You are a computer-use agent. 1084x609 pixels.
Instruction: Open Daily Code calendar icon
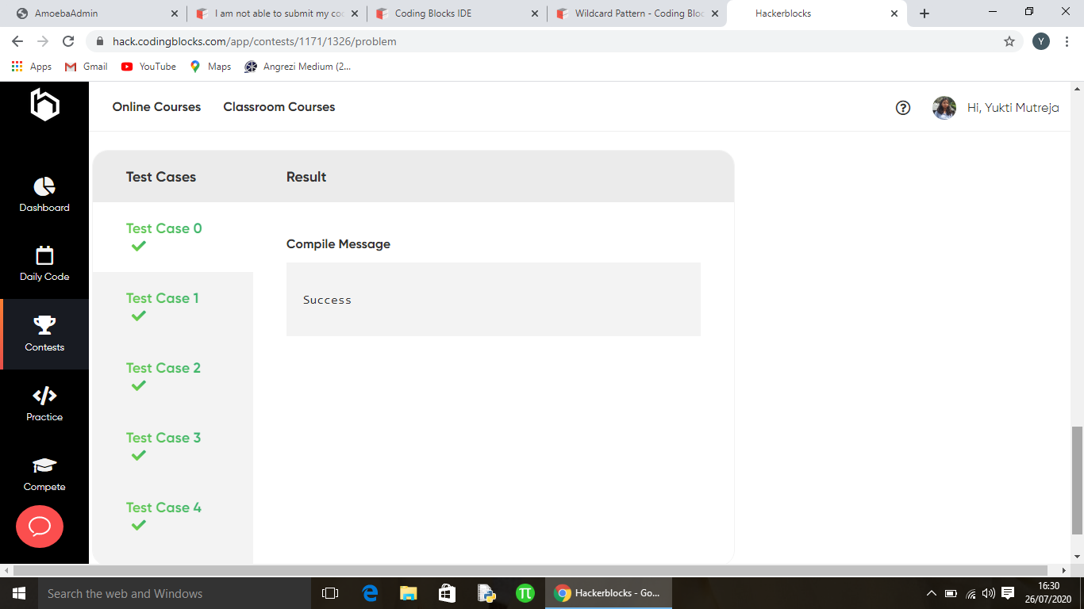[x=44, y=255]
